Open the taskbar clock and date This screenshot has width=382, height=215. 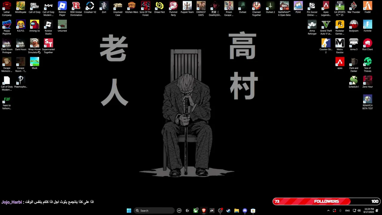pos(369,211)
